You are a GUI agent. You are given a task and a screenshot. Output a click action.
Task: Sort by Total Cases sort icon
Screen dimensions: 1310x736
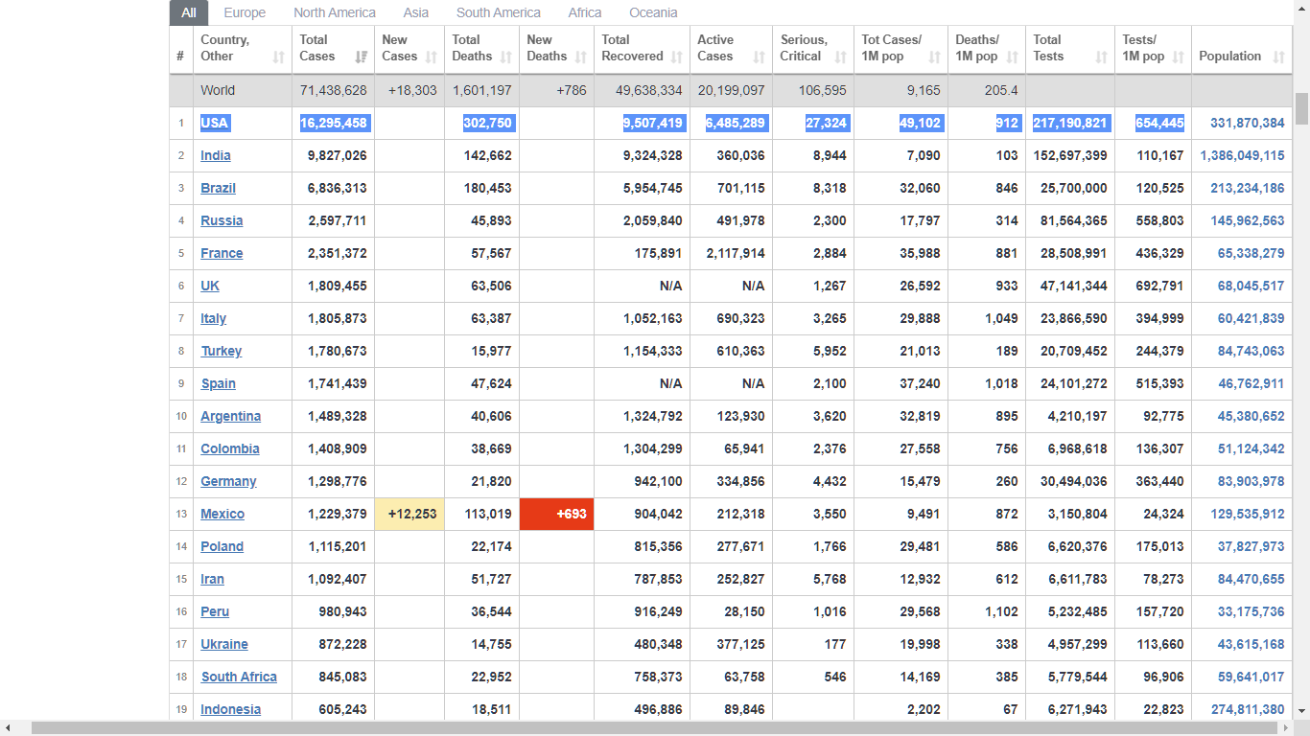click(x=361, y=57)
